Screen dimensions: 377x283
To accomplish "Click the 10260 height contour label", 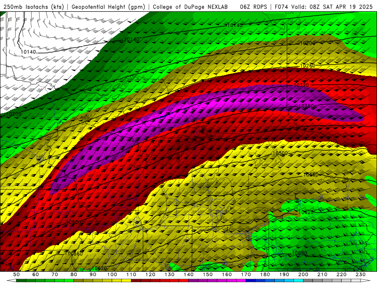I will (308, 66).
